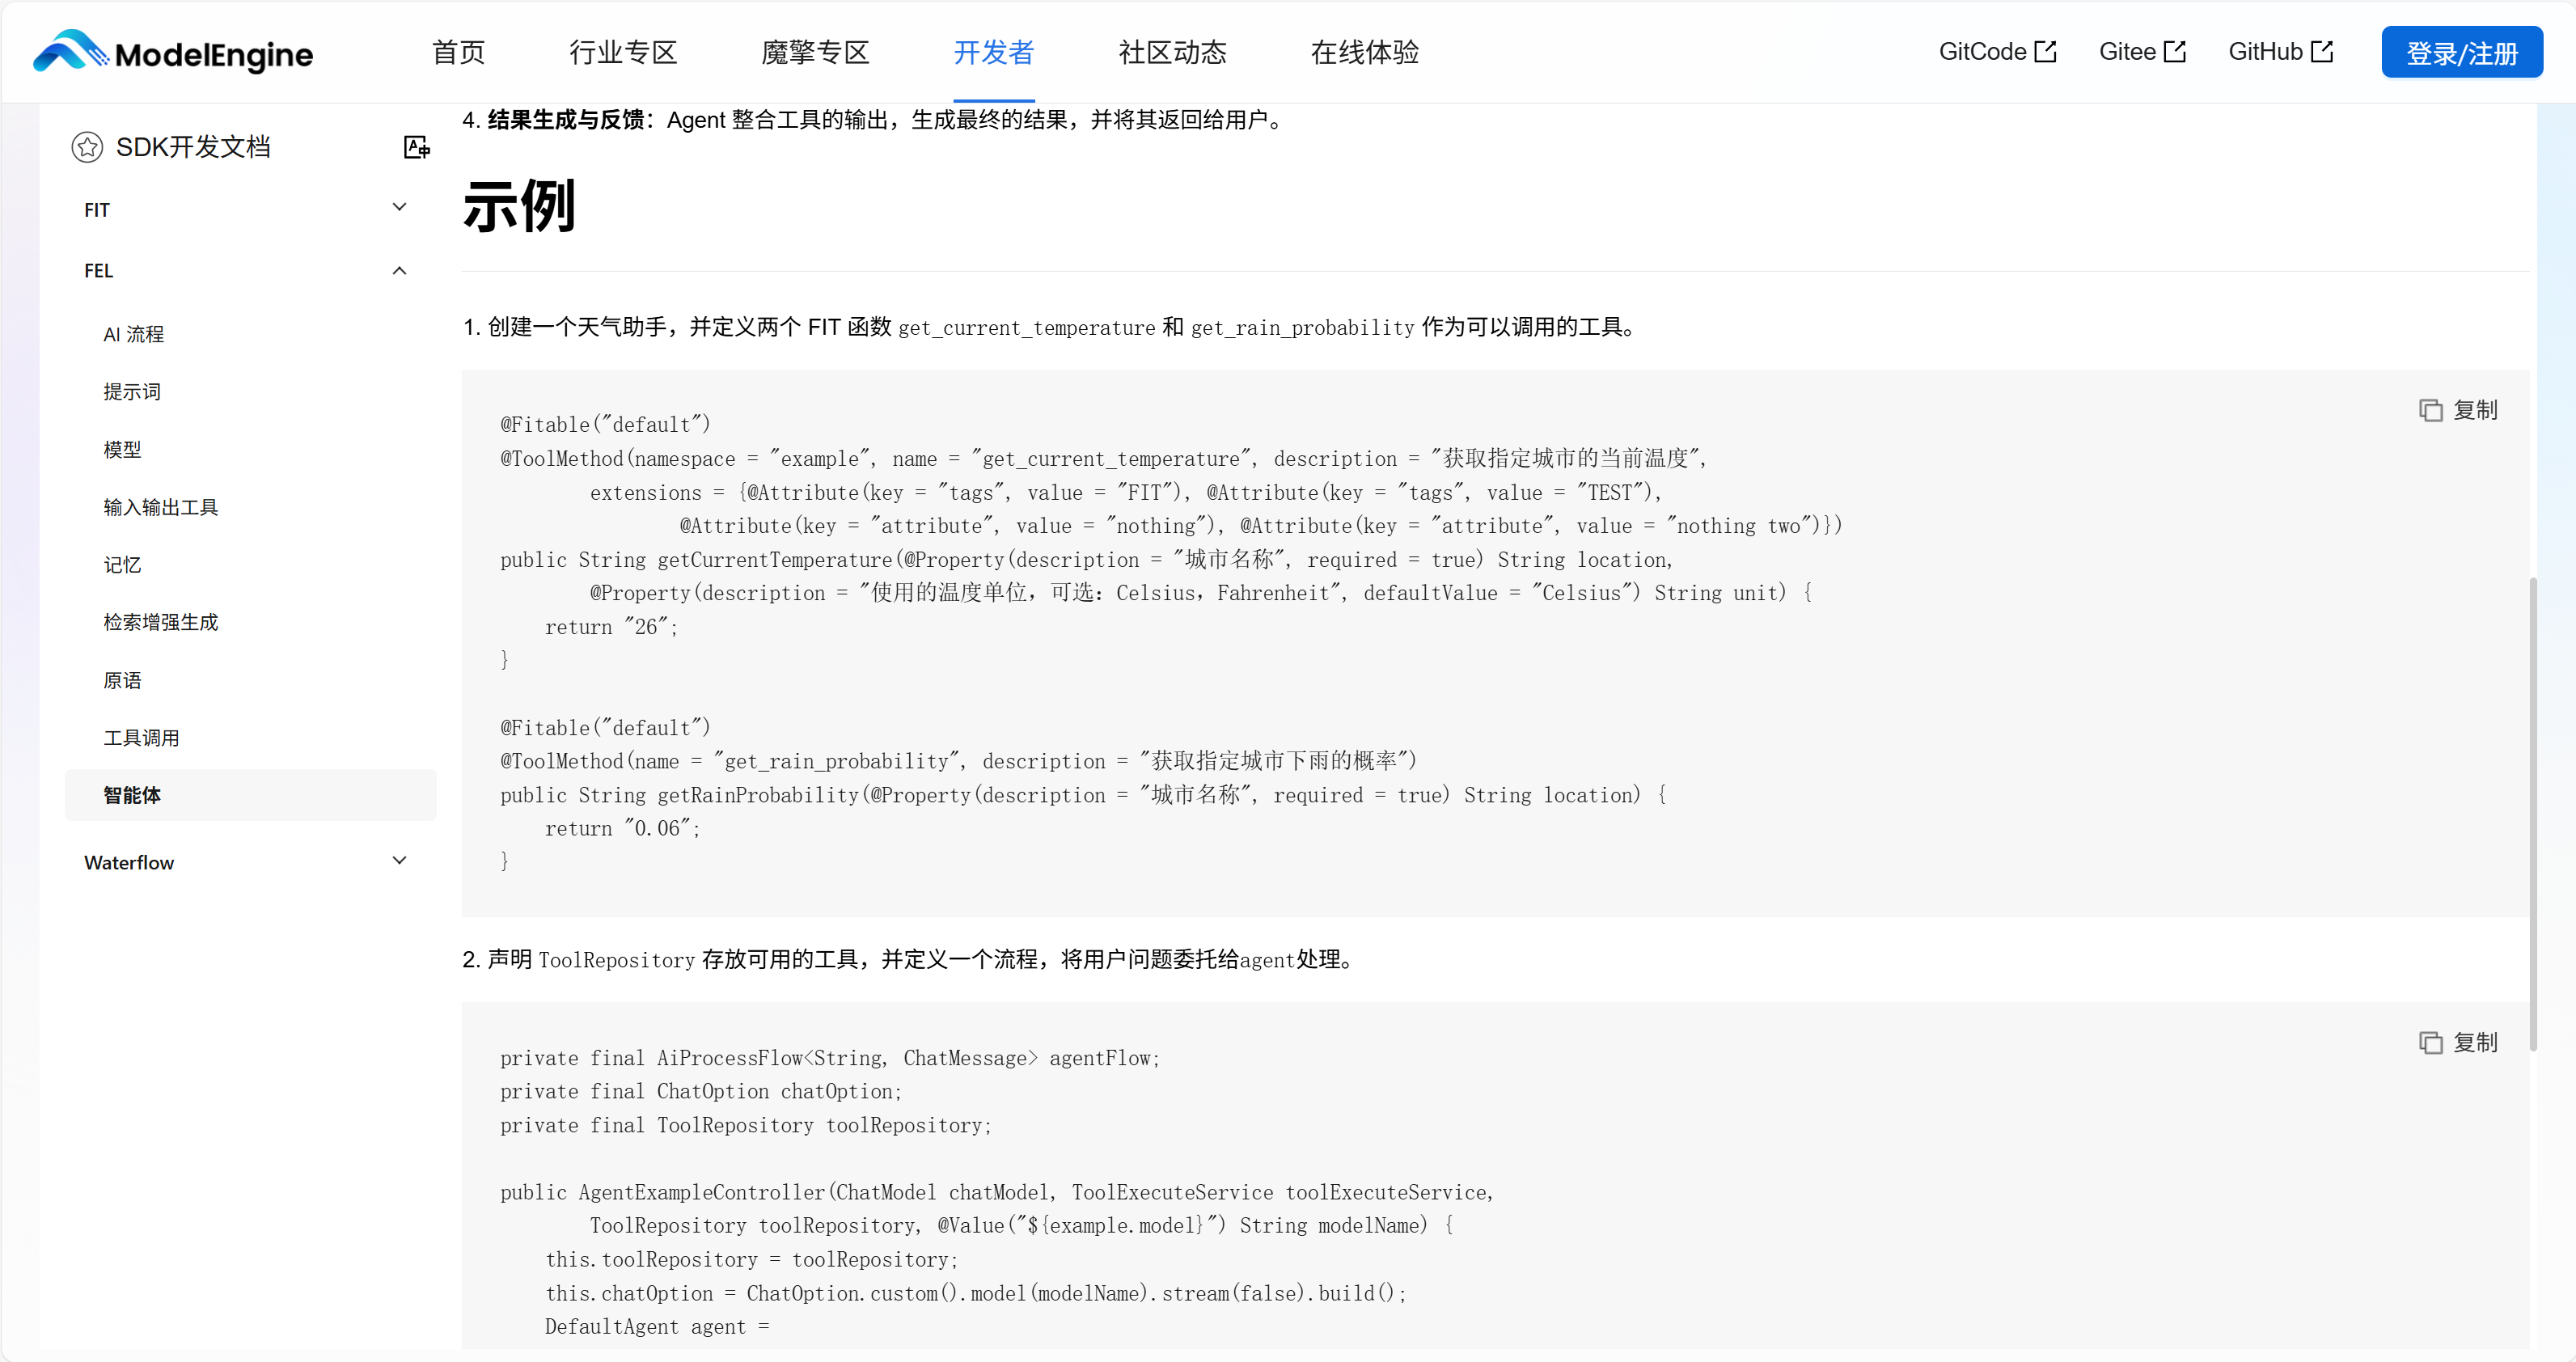Click the return "0.06"; code line
Screen dimensions: 2576x1362
(623, 829)
